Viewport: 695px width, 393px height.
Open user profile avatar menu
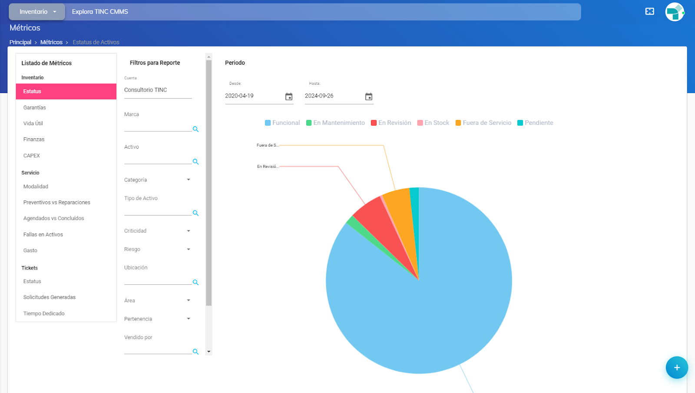point(674,12)
